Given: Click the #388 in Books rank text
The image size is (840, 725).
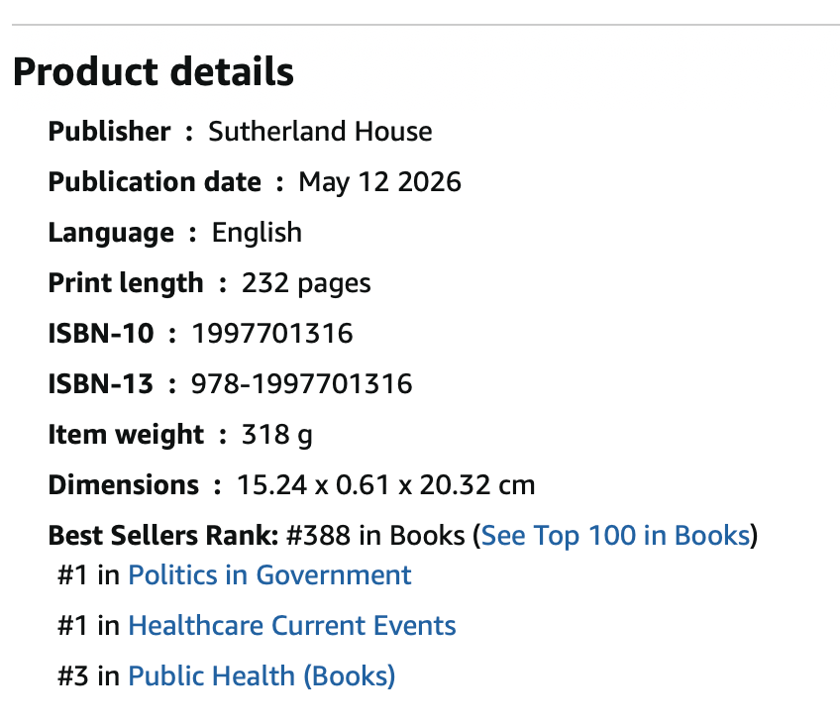Looking at the screenshot, I should (x=375, y=535).
